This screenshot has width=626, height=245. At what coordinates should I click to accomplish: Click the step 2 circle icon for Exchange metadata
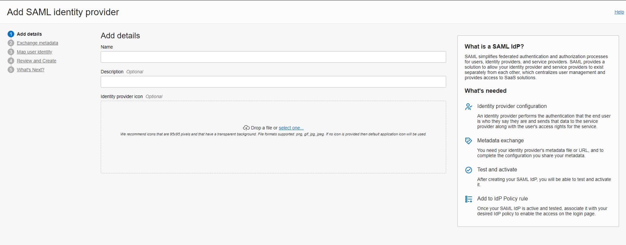click(x=11, y=43)
